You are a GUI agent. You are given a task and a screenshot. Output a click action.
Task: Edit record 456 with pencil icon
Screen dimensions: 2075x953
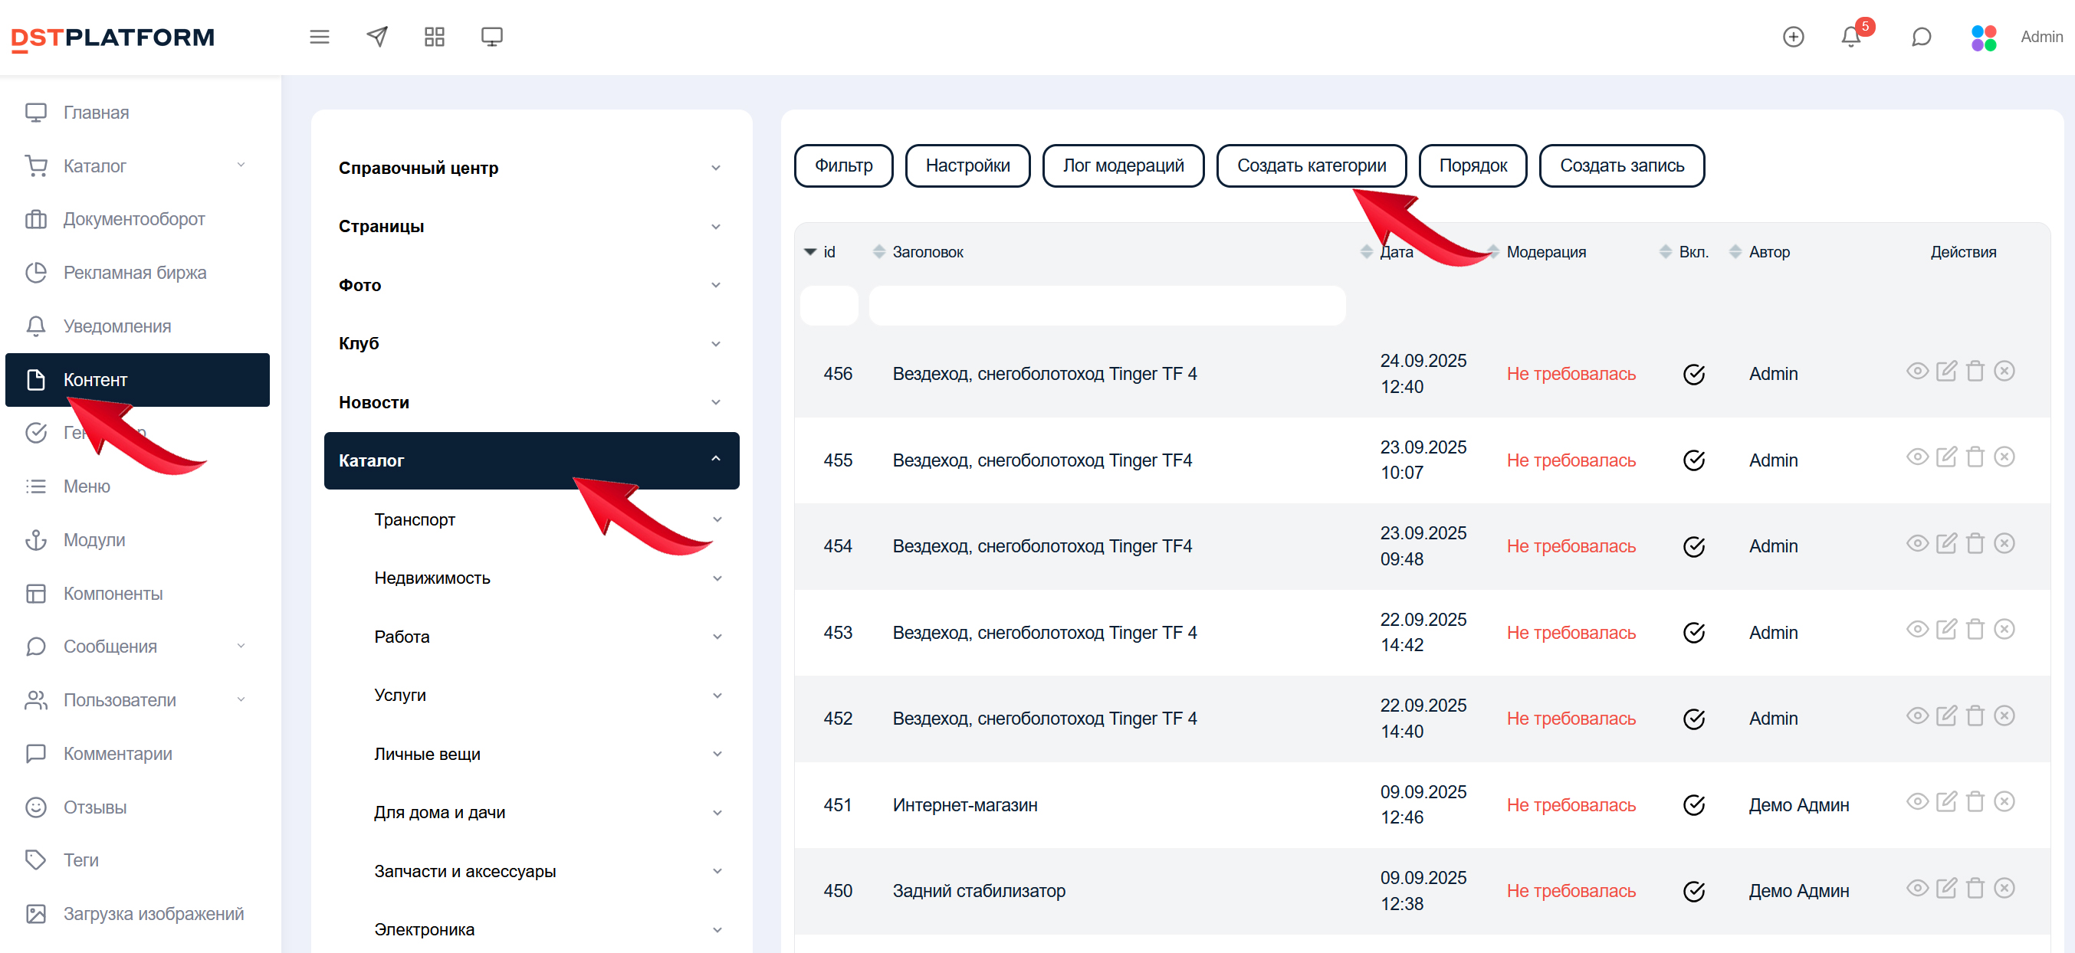pyautogui.click(x=1946, y=371)
